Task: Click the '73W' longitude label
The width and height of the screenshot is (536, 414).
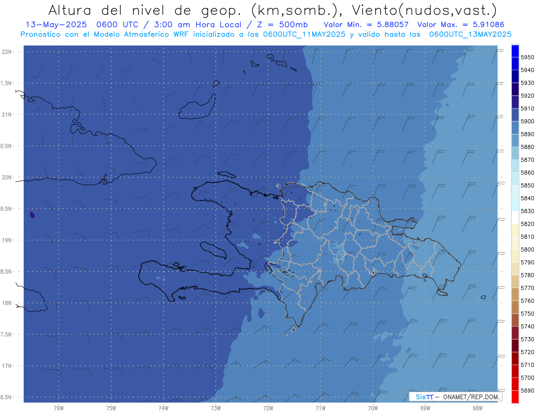Action: pyautogui.click(x=216, y=408)
